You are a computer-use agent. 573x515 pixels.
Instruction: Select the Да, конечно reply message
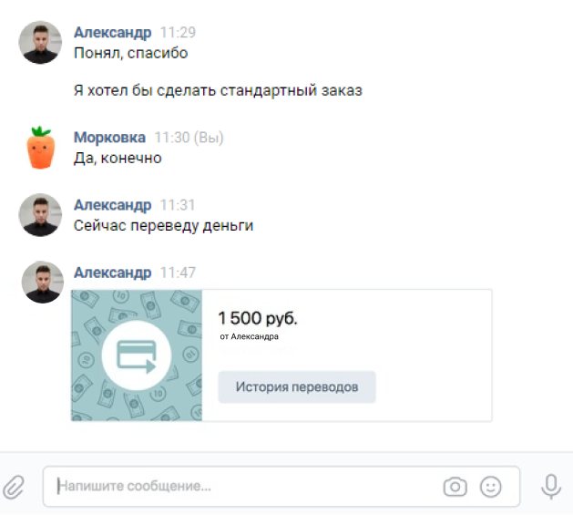pos(118,159)
